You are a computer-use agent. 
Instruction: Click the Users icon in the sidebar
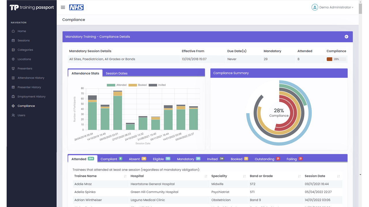[x=13, y=115]
